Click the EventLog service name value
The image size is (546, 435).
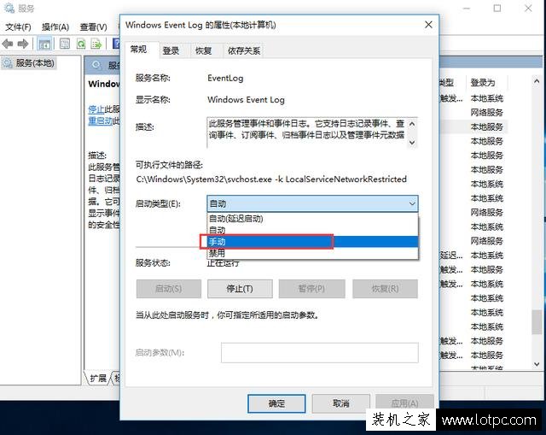click(225, 78)
